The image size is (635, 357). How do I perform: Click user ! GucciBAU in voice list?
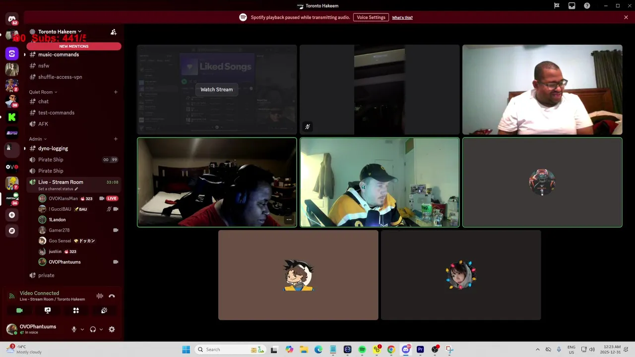click(78, 209)
